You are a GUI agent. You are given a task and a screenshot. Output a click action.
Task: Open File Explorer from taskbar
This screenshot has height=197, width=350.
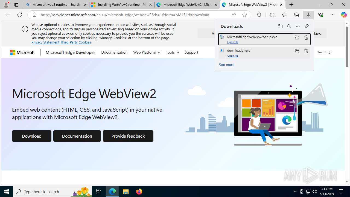[x=126, y=192]
